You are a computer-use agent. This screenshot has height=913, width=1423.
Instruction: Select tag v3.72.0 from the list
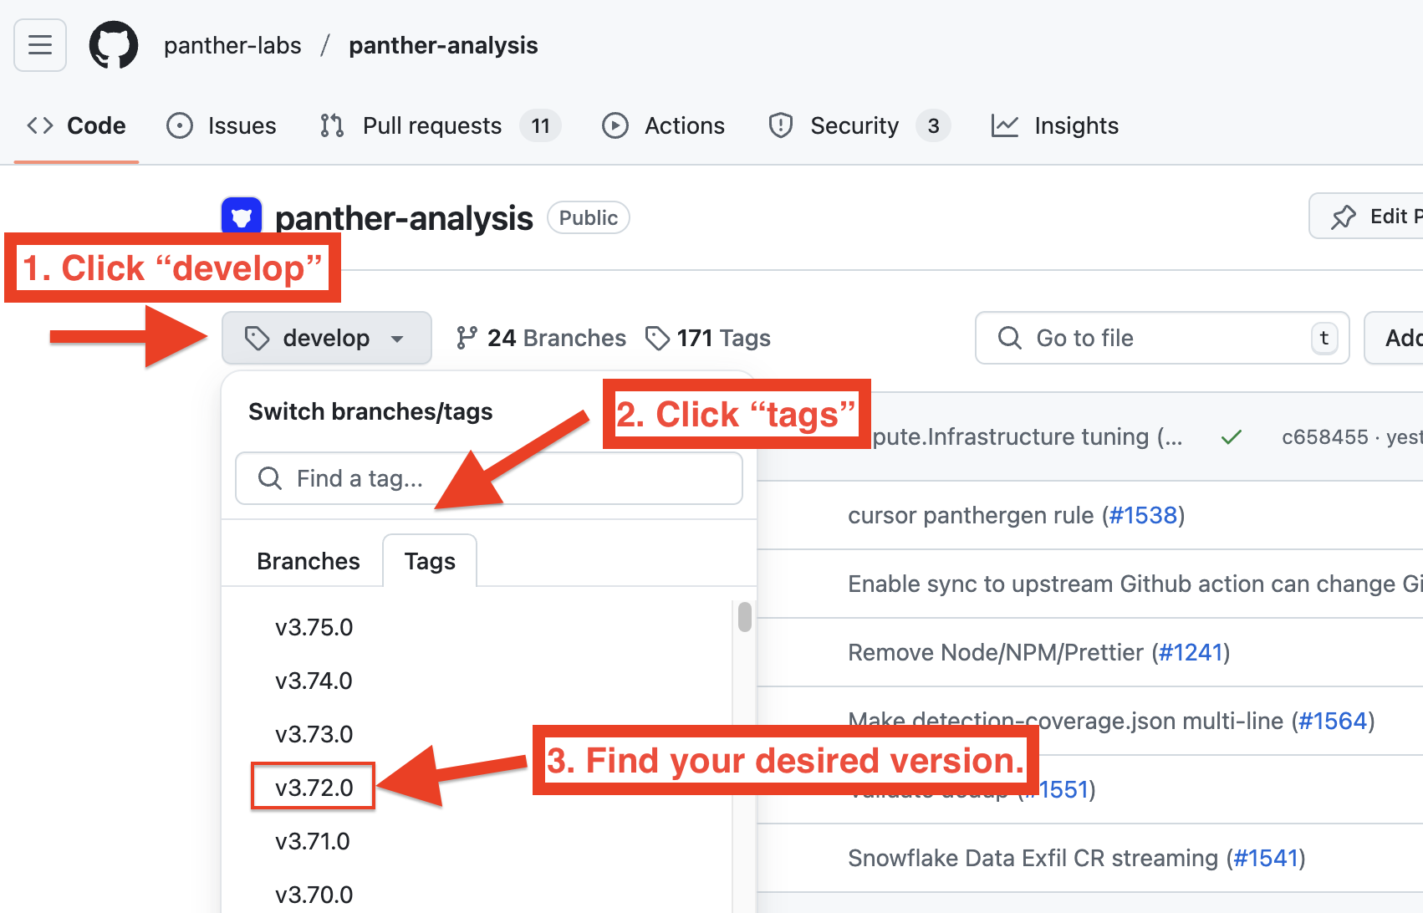(314, 788)
